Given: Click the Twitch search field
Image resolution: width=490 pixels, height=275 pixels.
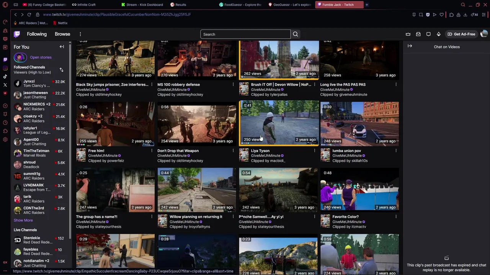Looking at the screenshot, I should tap(245, 34).
